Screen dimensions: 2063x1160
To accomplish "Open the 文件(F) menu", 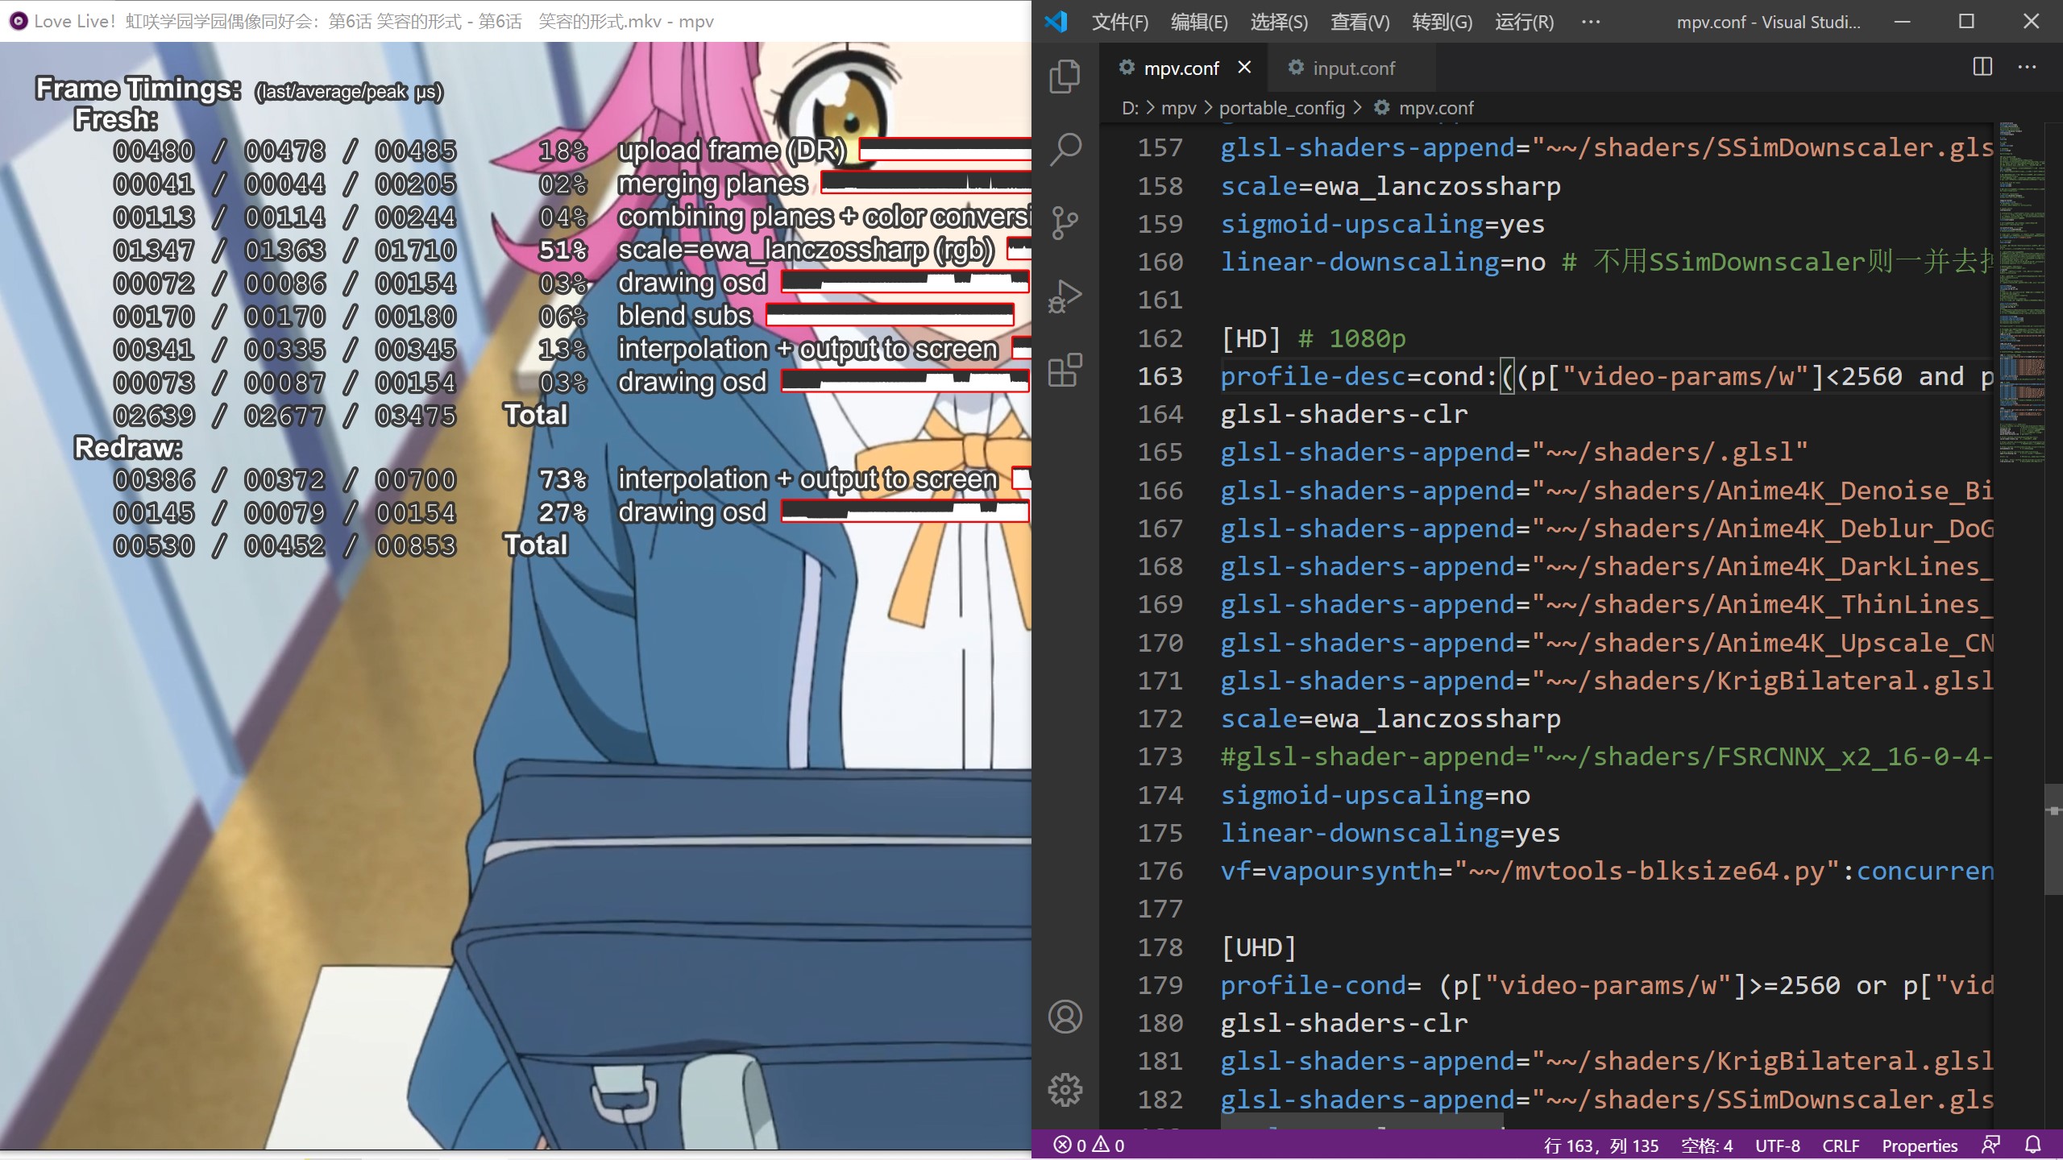I will coord(1120,22).
